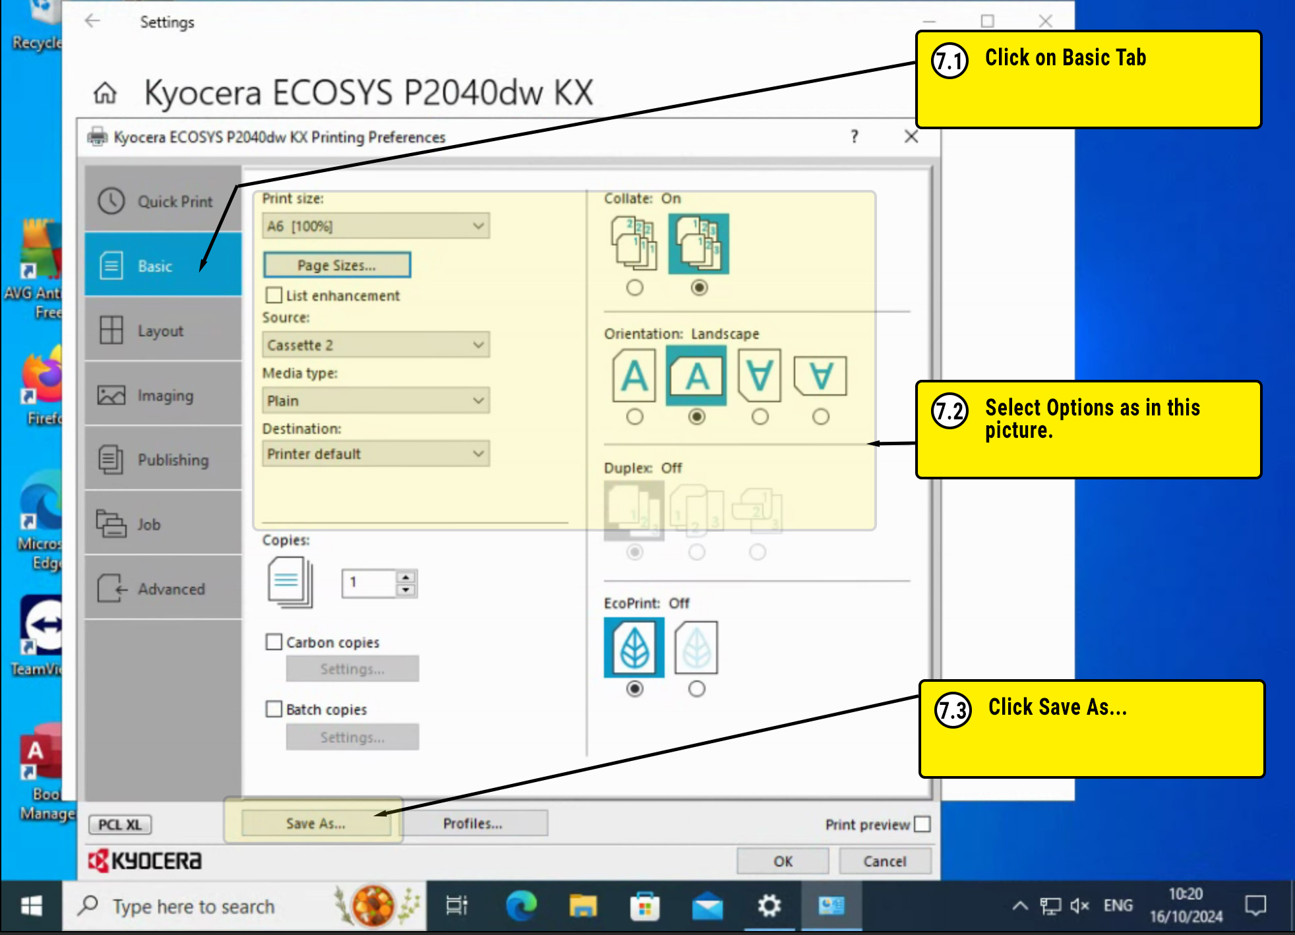The height and width of the screenshot is (935, 1295).
Task: Confirm with the OK button
Action: point(783,860)
